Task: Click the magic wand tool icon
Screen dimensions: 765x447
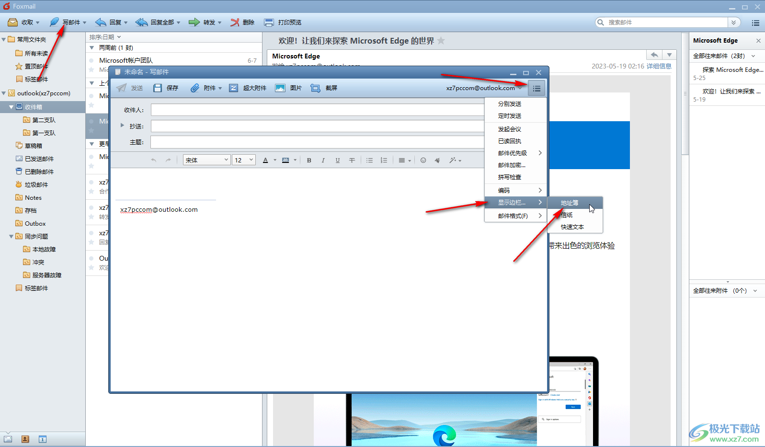Action: (x=453, y=160)
